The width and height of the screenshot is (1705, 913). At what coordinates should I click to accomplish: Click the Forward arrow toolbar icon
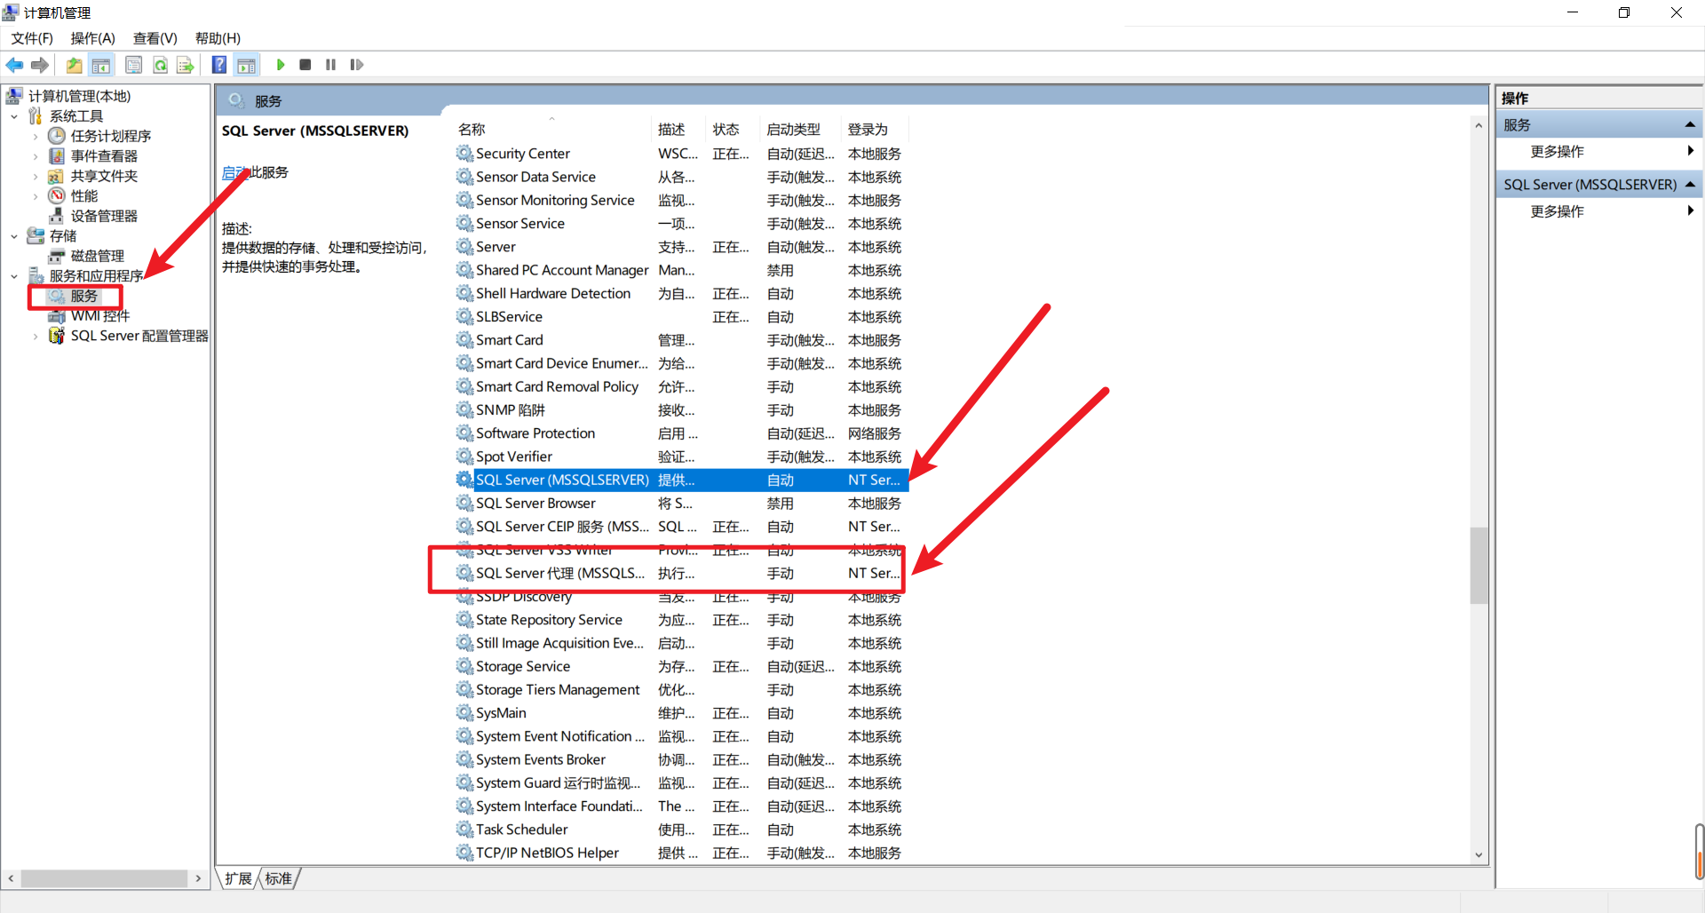(40, 65)
